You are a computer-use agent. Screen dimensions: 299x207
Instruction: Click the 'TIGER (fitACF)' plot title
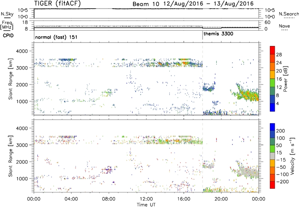pos(58,3)
